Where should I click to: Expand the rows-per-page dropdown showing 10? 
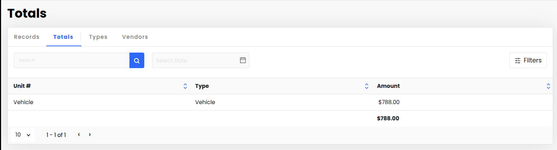[23, 135]
